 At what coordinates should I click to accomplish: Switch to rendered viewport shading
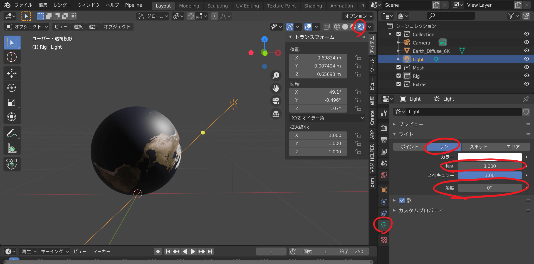[361, 27]
